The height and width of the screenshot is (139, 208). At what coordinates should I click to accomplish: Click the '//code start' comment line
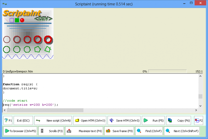coord(15,101)
